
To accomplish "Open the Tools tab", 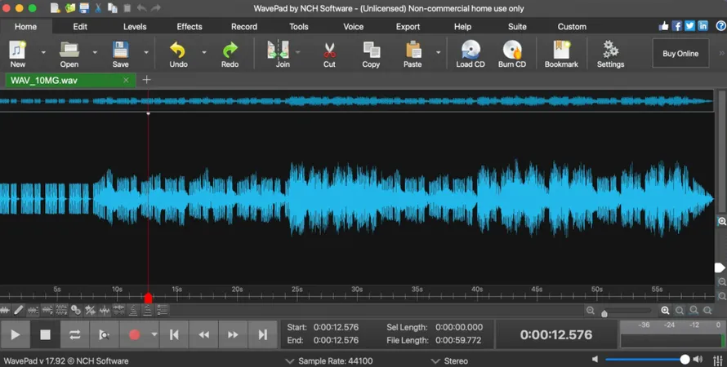I will tap(299, 26).
